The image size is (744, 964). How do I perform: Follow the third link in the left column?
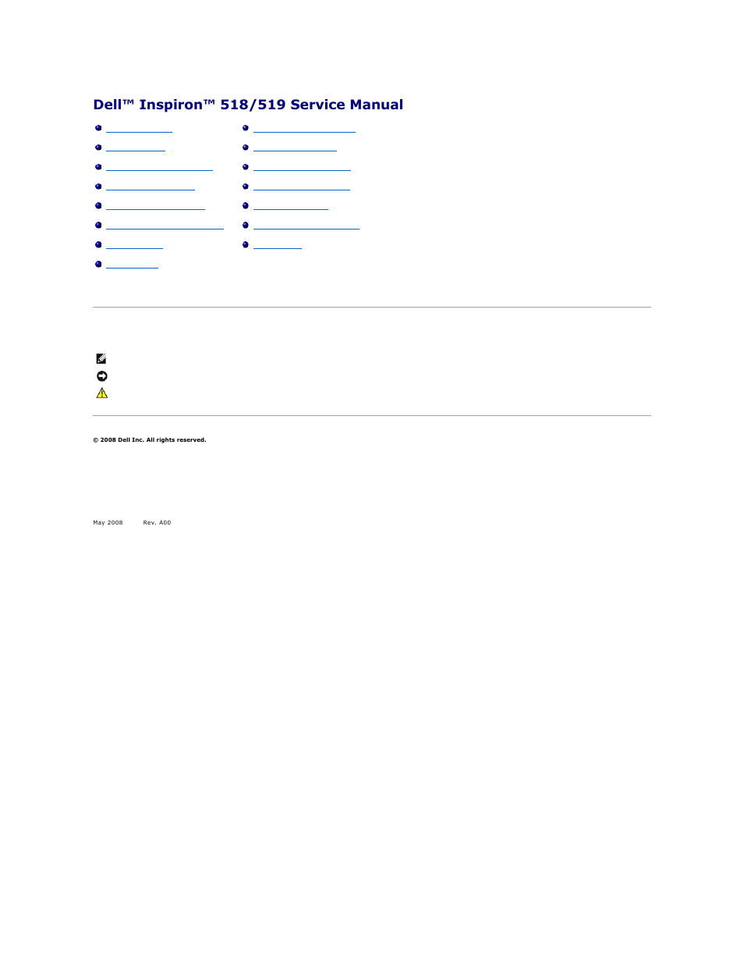[x=159, y=169]
